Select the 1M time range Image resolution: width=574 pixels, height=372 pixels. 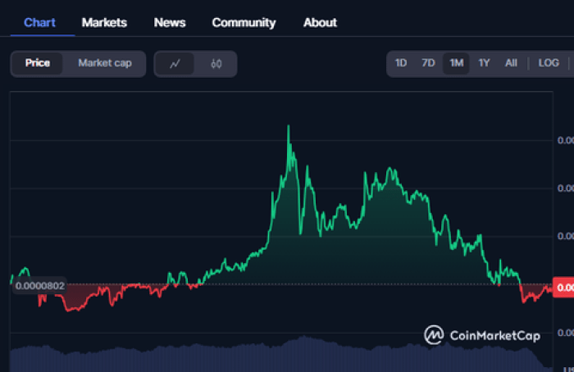pyautogui.click(x=456, y=63)
